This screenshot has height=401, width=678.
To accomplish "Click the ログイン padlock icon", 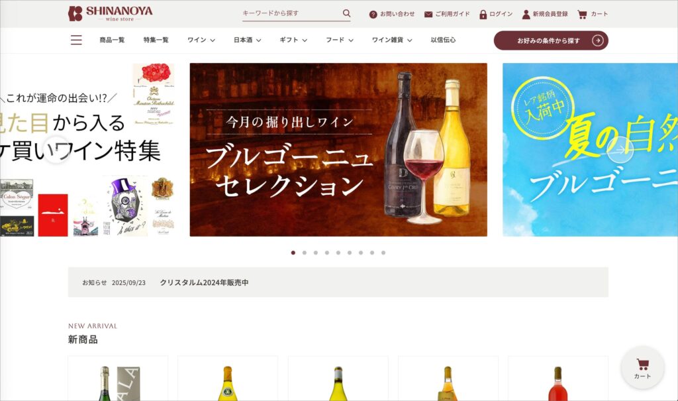I will 483,14.
